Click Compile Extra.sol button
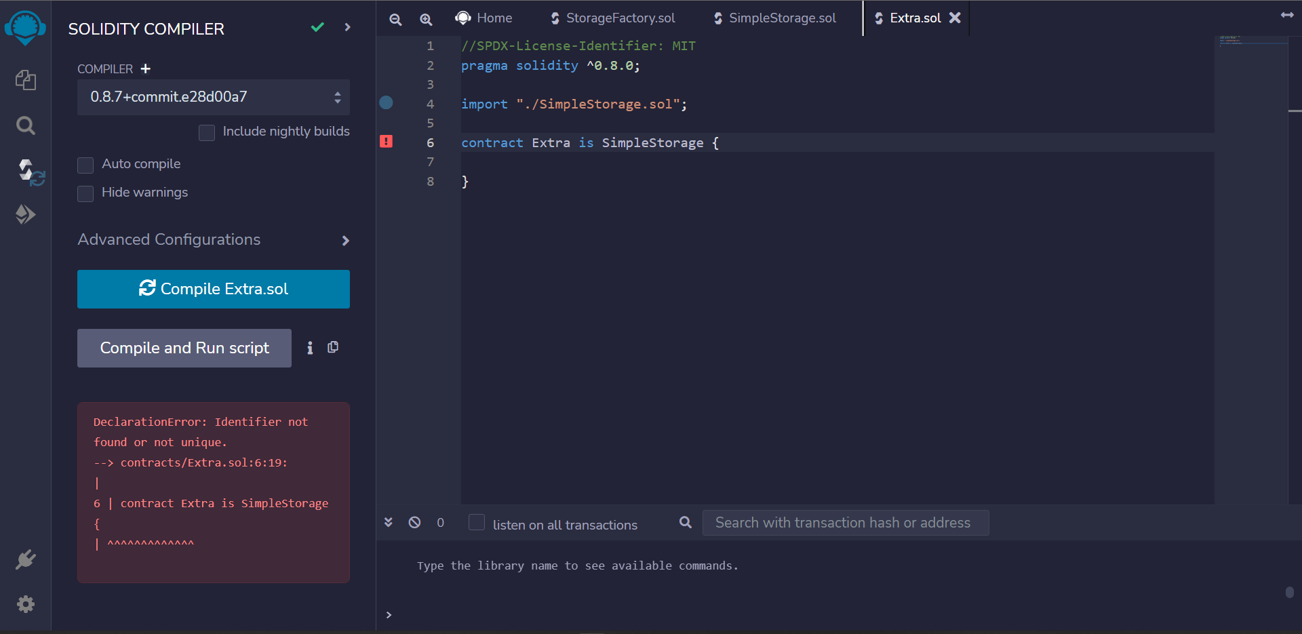The width and height of the screenshot is (1302, 634). (x=214, y=289)
